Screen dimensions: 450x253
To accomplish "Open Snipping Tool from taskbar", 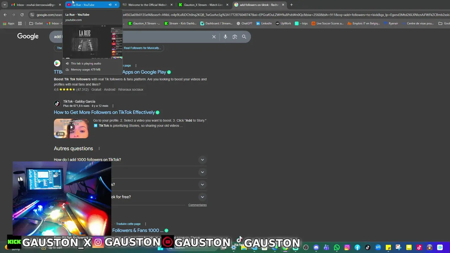I will point(398,247).
